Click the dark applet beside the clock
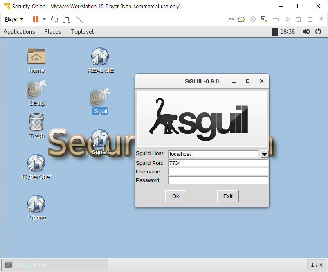The image size is (328, 272). pyautogui.click(x=275, y=31)
